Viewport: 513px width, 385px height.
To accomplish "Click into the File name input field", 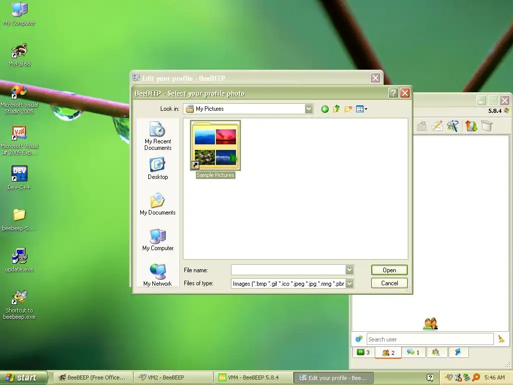I will point(288,270).
